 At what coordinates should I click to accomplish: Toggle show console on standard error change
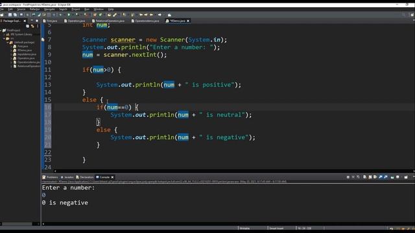386,177
